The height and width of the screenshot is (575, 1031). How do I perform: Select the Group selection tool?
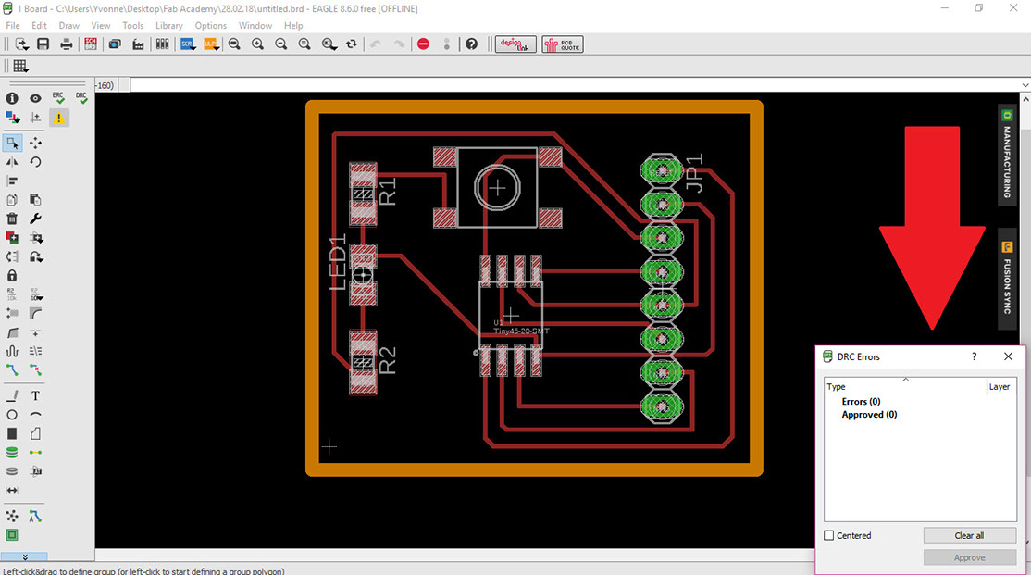click(12, 143)
